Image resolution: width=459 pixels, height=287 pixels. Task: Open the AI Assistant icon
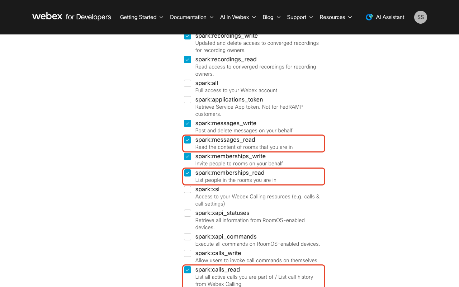click(x=369, y=17)
